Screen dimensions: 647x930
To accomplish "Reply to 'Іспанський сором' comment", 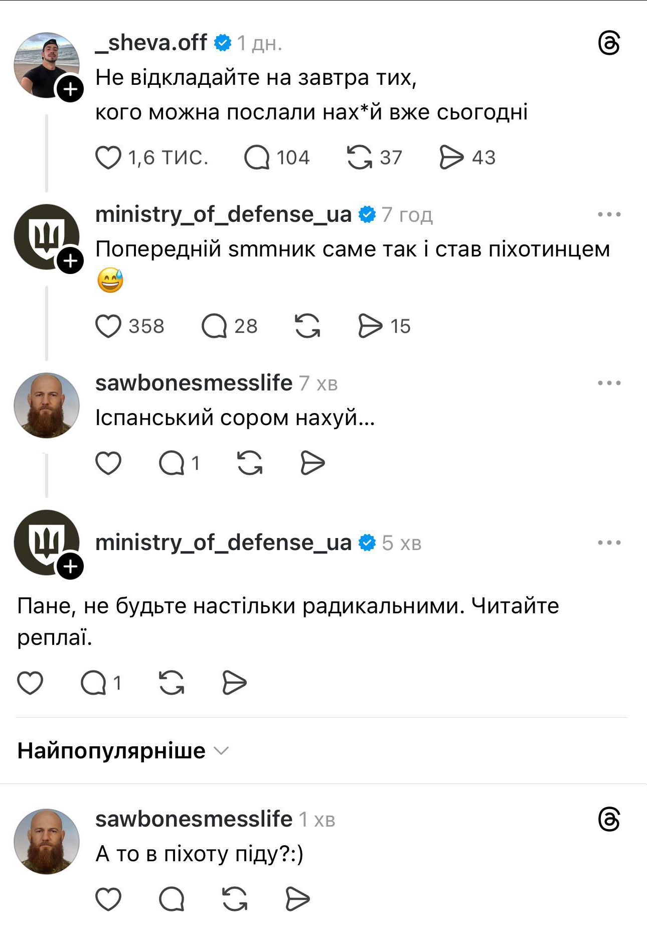I will pyautogui.click(x=172, y=463).
